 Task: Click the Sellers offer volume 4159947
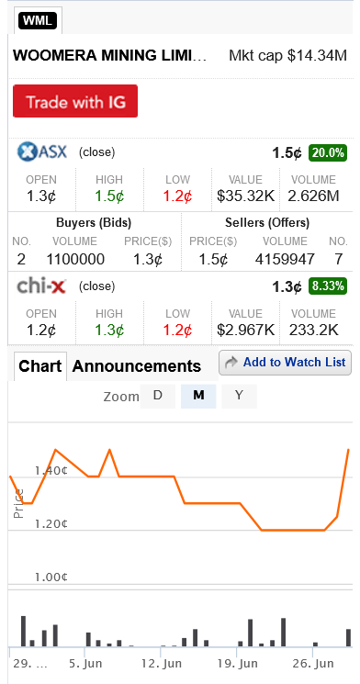point(285,260)
